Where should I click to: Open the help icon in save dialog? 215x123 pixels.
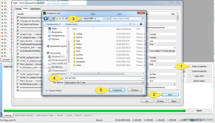(141, 24)
